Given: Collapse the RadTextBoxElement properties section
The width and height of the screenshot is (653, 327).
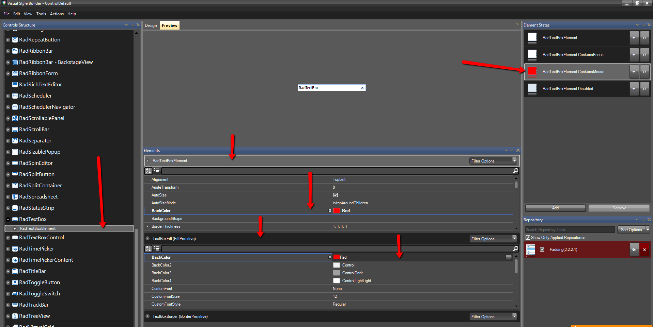Looking at the screenshot, I should coord(147,161).
